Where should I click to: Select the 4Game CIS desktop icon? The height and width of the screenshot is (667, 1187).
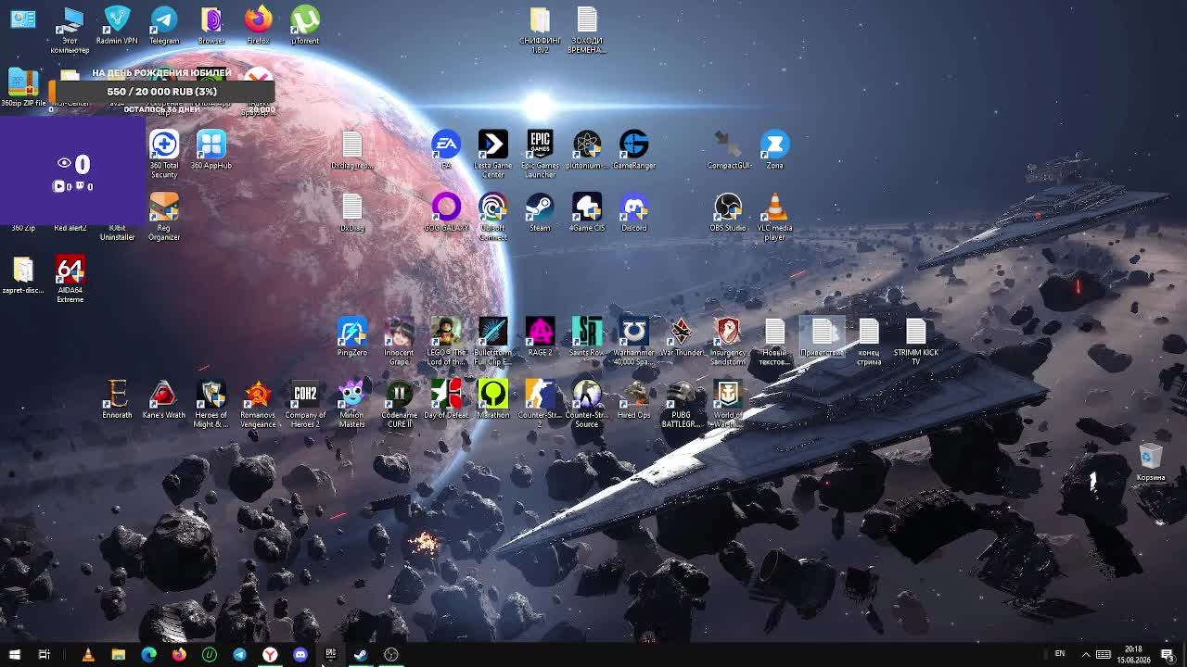pos(587,212)
